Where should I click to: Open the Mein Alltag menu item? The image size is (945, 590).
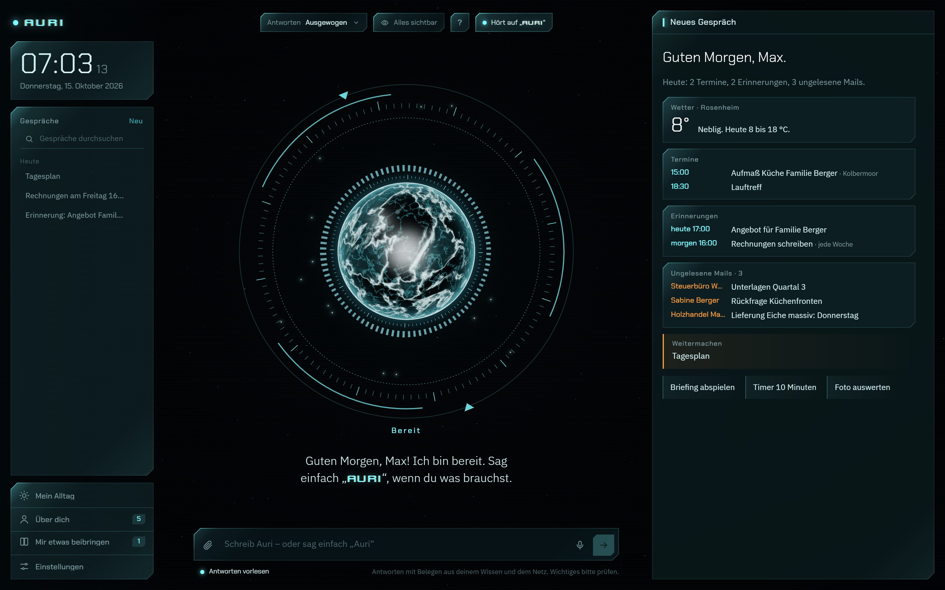pyautogui.click(x=82, y=496)
